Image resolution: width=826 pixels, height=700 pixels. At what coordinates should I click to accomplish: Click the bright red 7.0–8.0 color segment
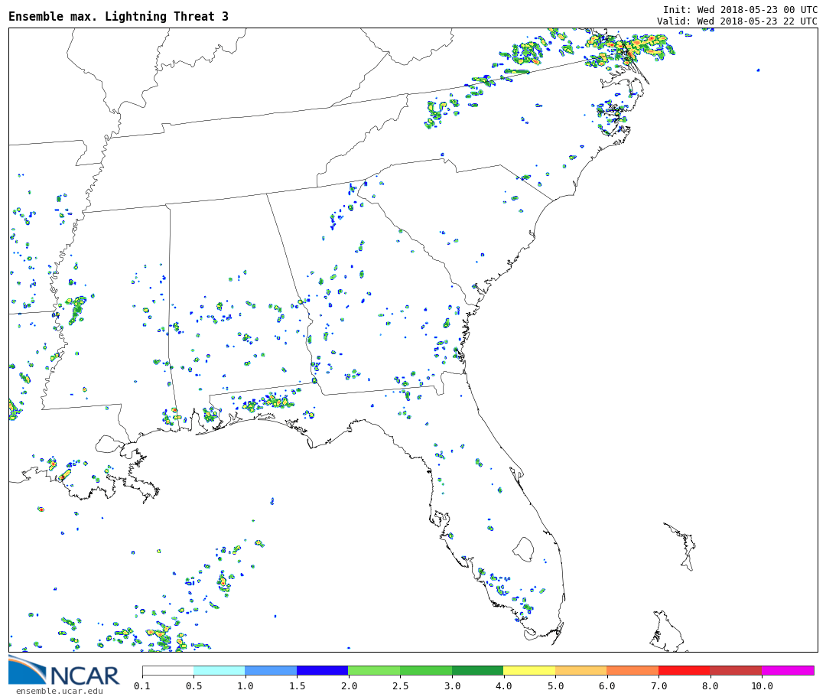click(684, 670)
